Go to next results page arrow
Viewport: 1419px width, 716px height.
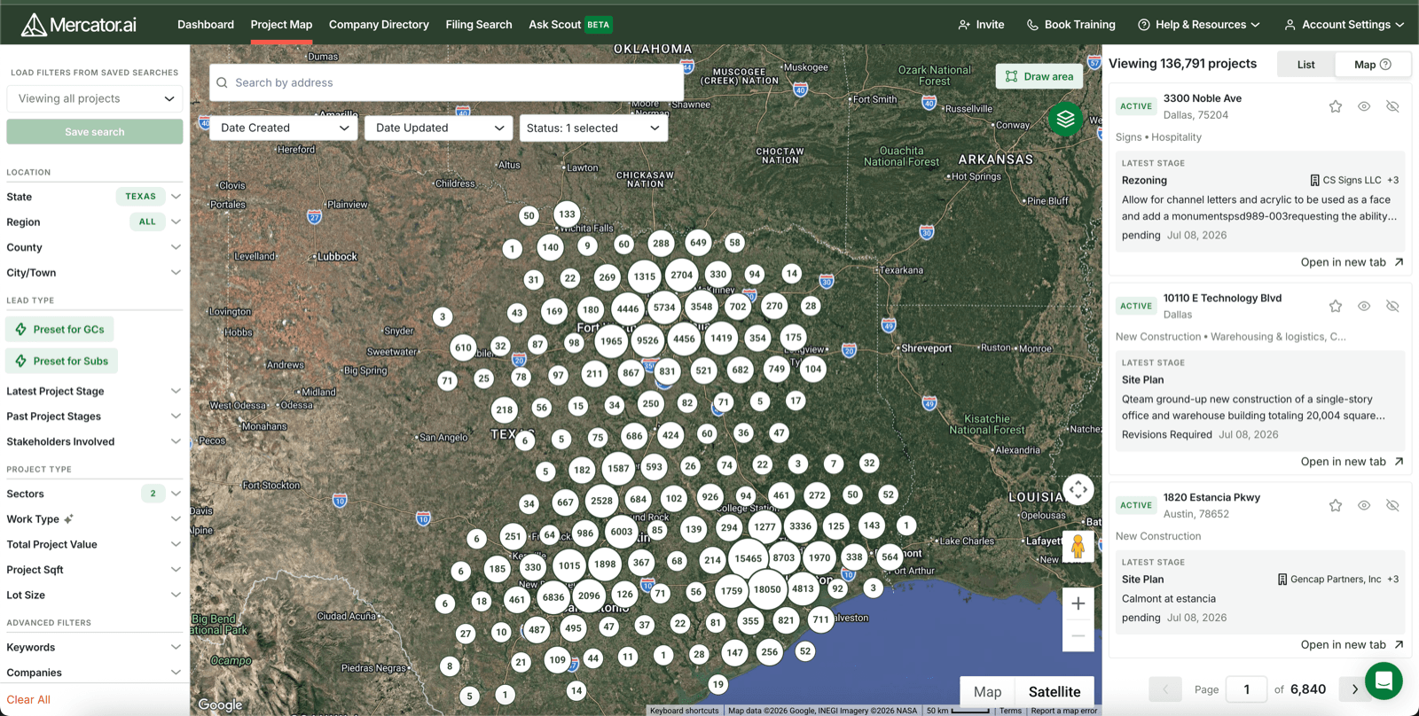1354,689
